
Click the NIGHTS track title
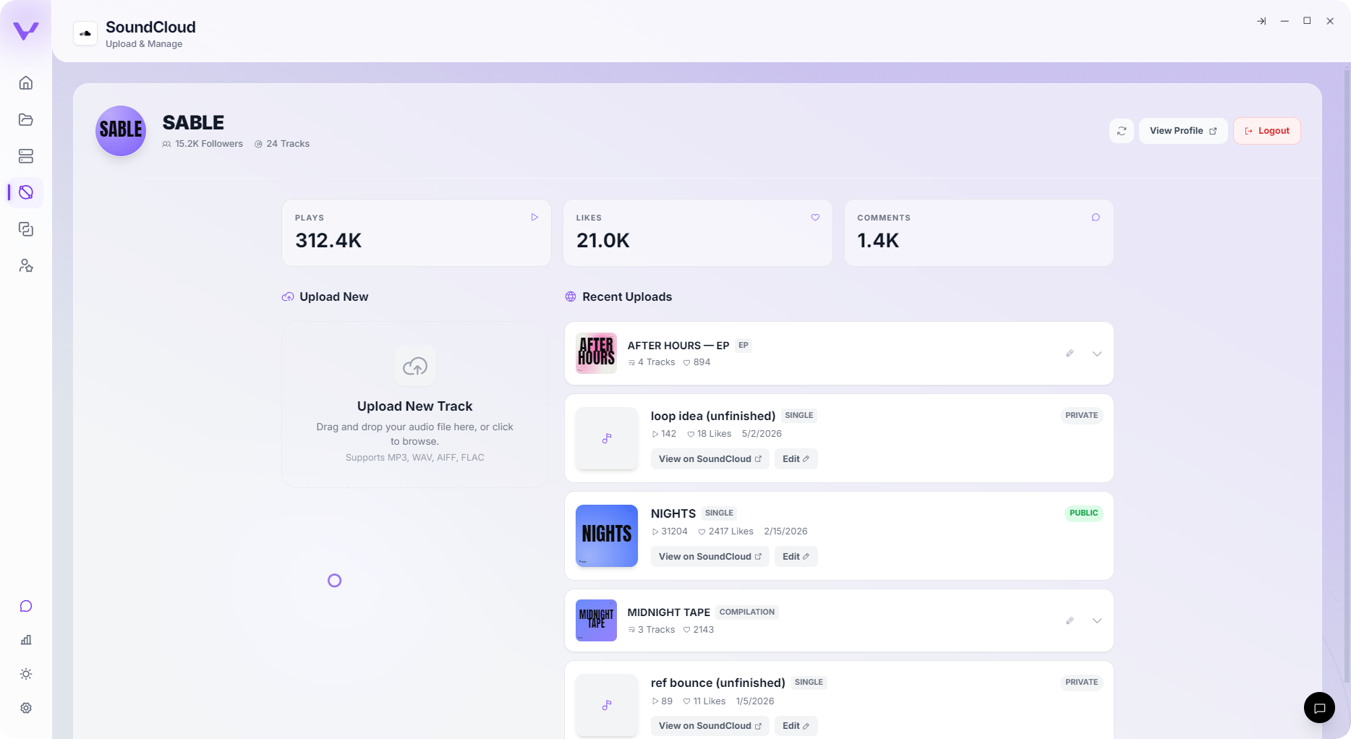(x=673, y=513)
